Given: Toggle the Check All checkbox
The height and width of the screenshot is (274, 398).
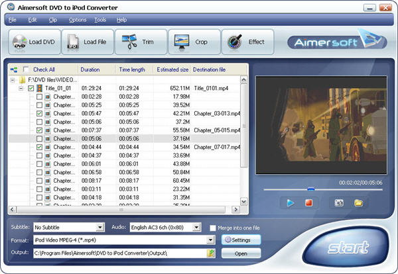Looking at the screenshot, I should [27, 69].
